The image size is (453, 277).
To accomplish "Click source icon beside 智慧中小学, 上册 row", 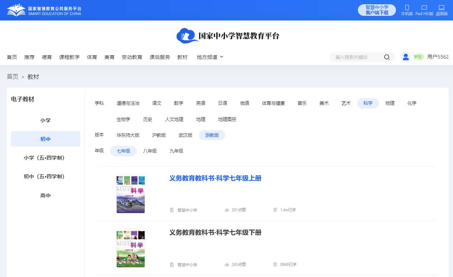I will coord(172,210).
